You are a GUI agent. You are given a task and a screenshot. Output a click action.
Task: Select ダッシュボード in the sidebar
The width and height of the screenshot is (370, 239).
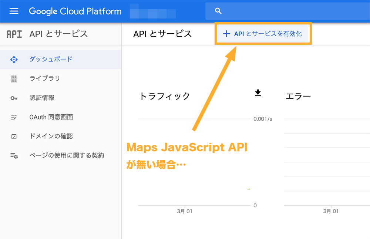click(x=61, y=60)
